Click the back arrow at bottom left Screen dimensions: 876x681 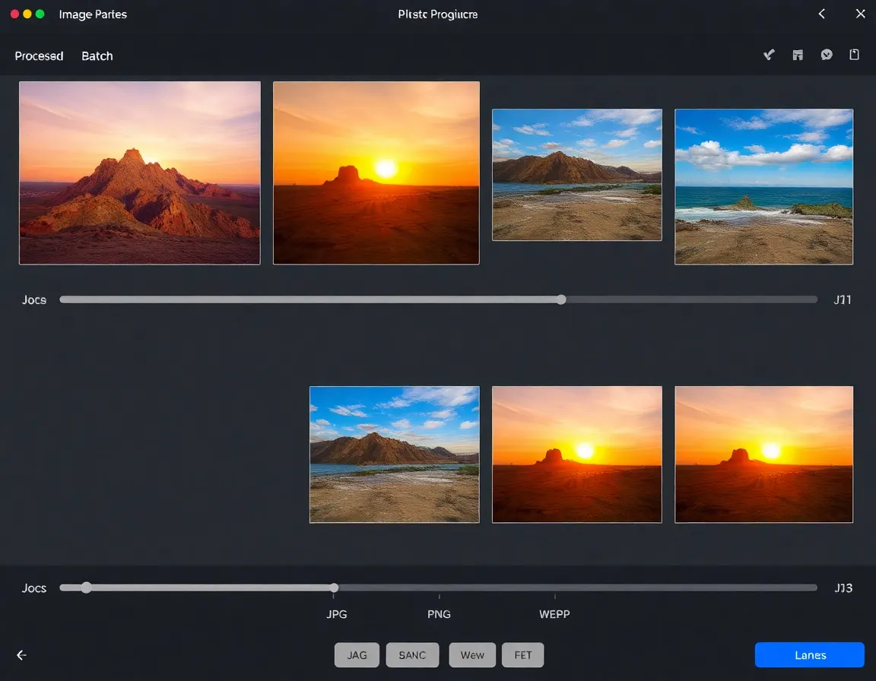[x=21, y=654]
